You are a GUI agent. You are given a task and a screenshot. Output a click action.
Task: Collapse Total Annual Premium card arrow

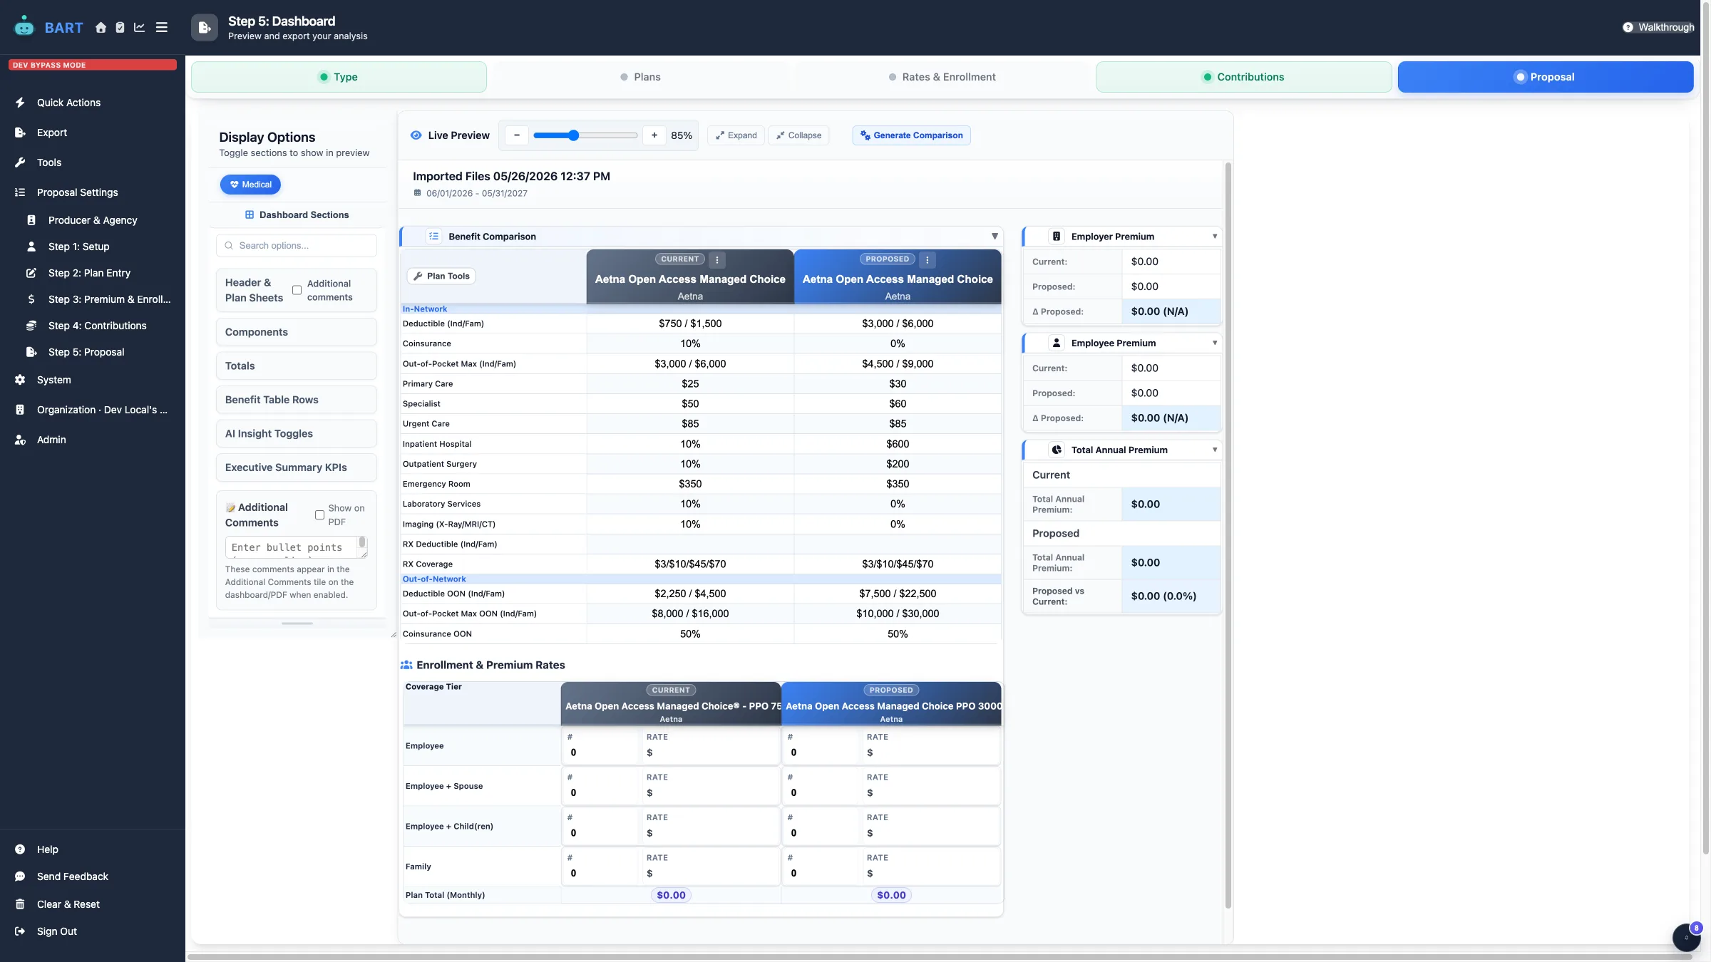(1215, 450)
